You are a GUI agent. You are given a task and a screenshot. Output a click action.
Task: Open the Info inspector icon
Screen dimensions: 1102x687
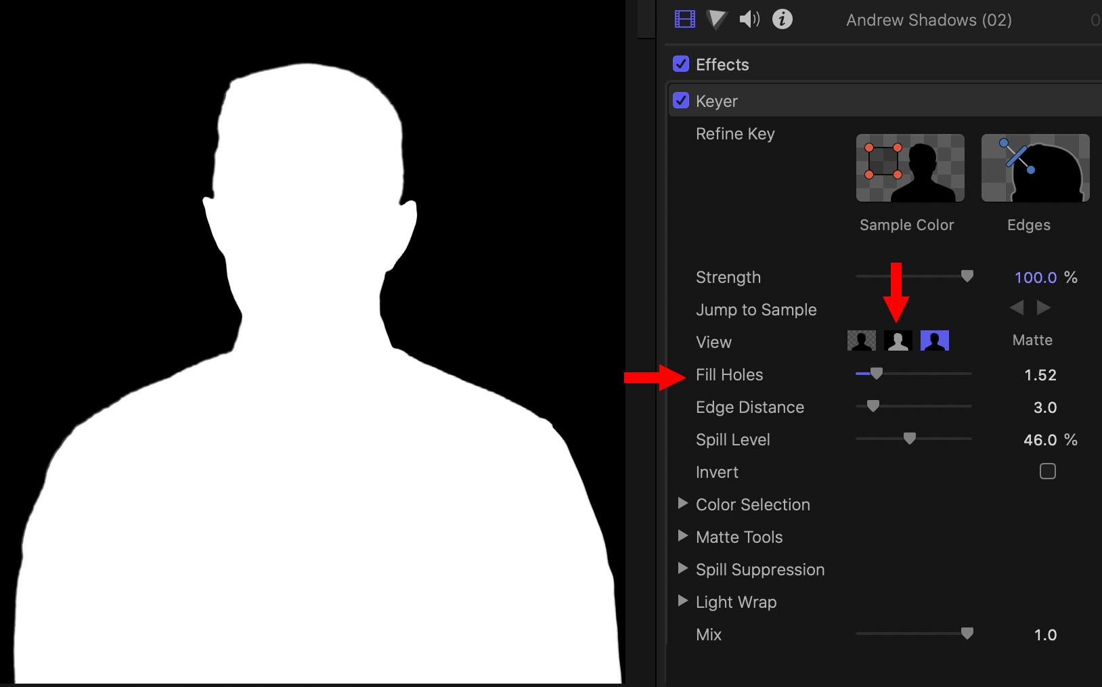[x=782, y=20]
